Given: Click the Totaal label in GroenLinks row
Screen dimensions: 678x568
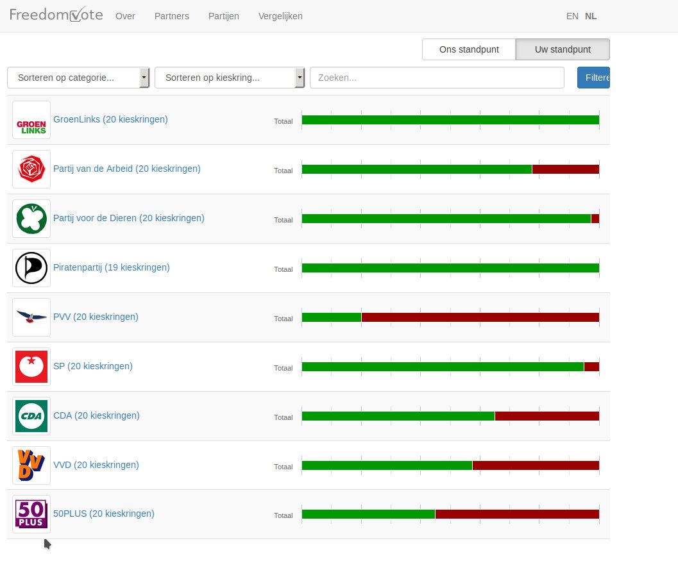Looking at the screenshot, I should point(284,121).
